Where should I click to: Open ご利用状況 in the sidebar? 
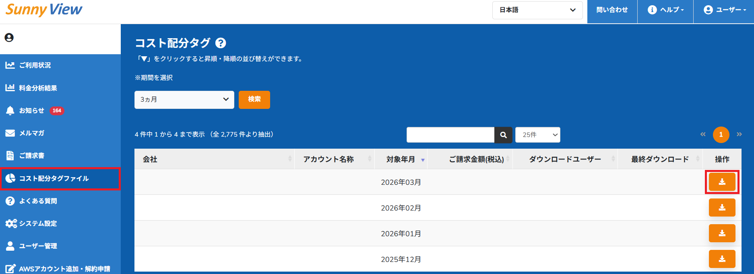click(35, 65)
